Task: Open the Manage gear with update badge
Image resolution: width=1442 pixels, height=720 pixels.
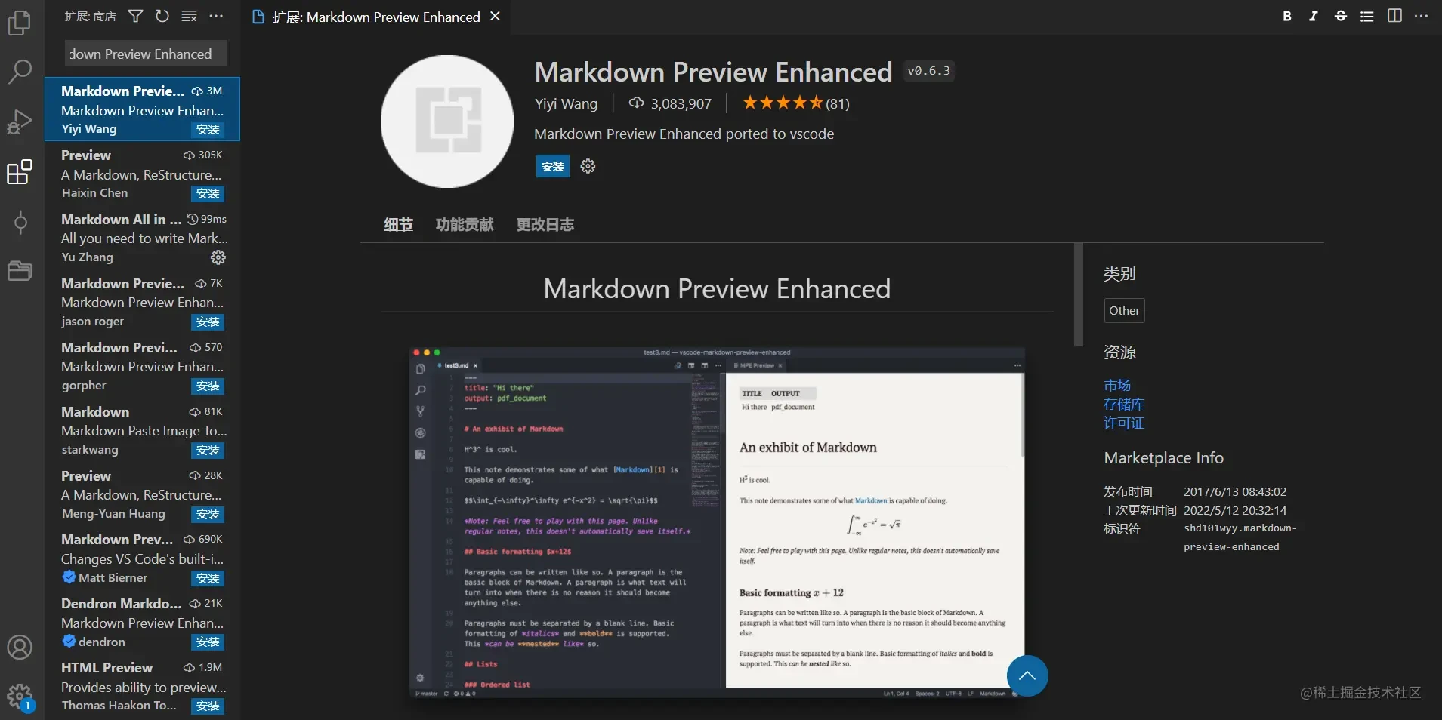Action: coord(20,697)
